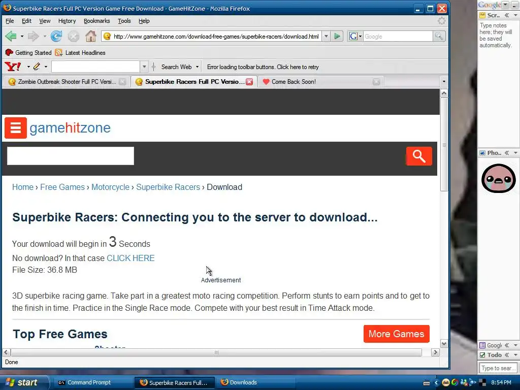Open the Home breadcrumb link

22,187
